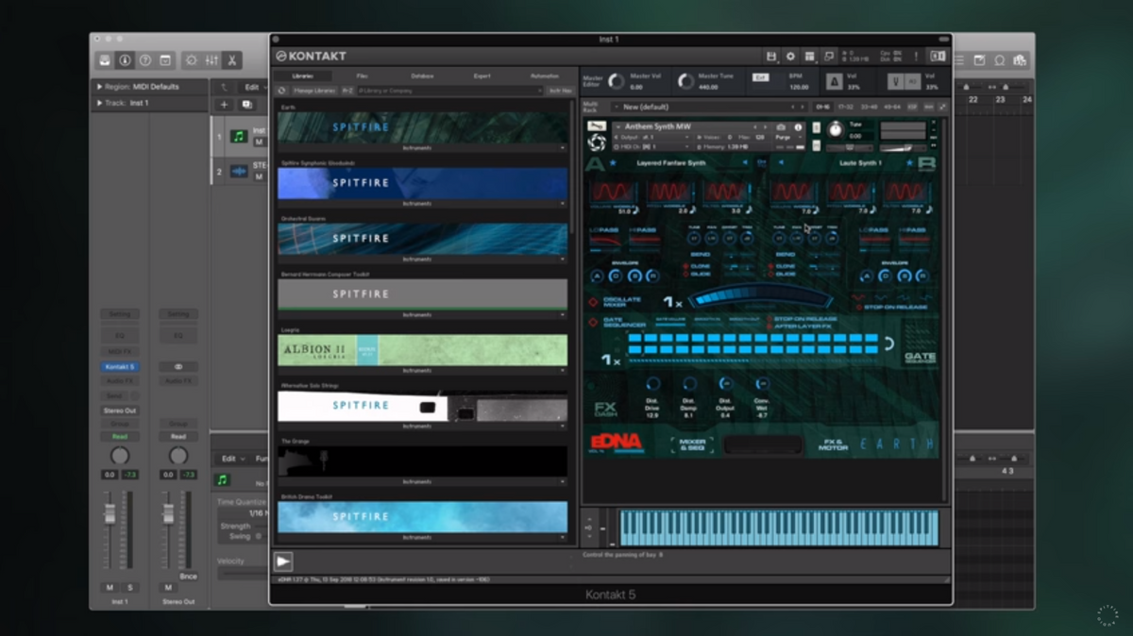Click the refresh libraries icon
1133x636 pixels.
coord(282,91)
